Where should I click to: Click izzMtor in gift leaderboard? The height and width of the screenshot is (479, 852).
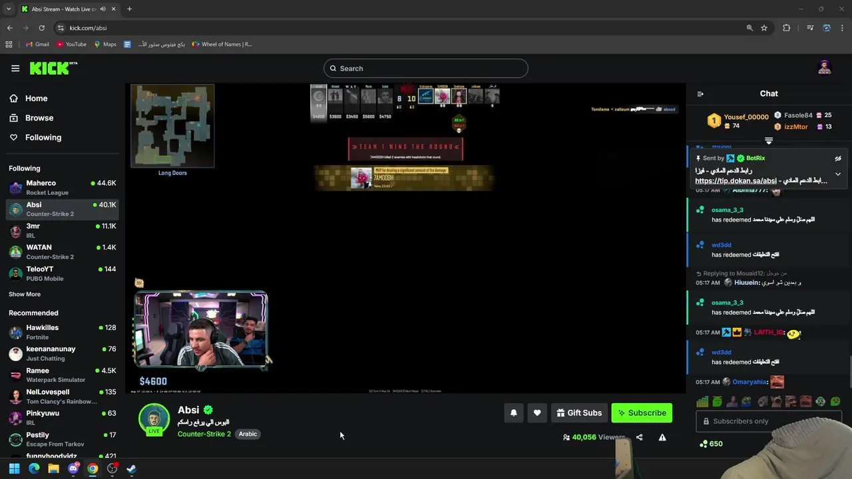click(795, 126)
